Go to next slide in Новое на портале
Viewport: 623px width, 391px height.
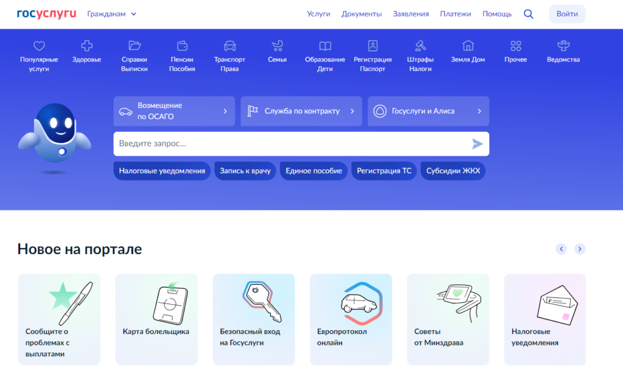tap(580, 249)
